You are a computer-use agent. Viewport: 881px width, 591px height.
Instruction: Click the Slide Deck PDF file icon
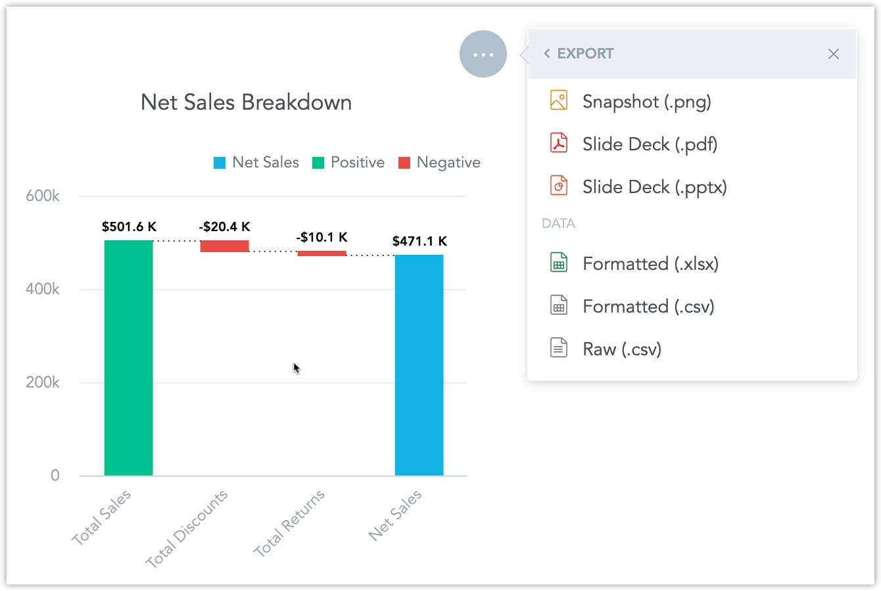[558, 143]
